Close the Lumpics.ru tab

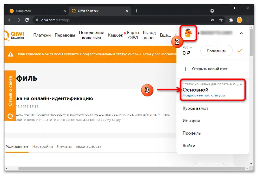[x=65, y=11]
